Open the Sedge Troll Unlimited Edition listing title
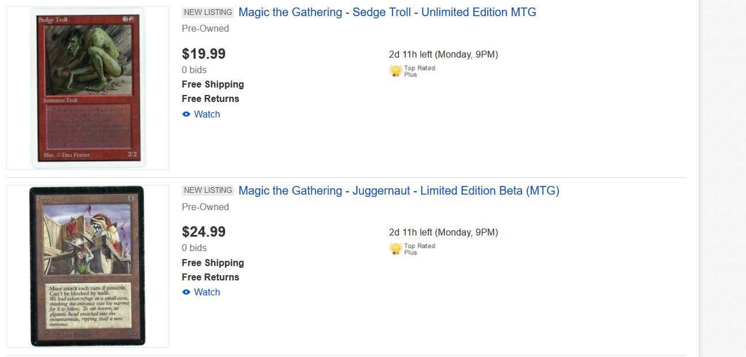This screenshot has height=357, width=746. click(387, 12)
